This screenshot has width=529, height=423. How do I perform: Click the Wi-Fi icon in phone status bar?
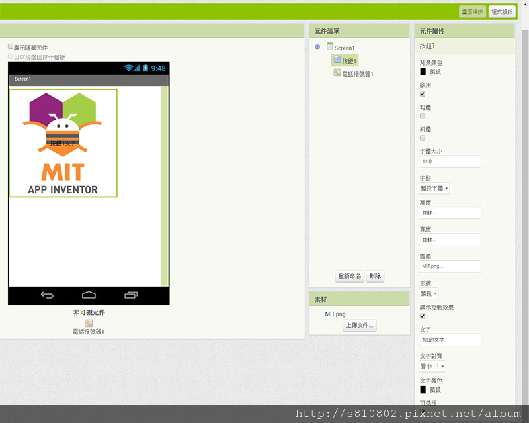128,68
